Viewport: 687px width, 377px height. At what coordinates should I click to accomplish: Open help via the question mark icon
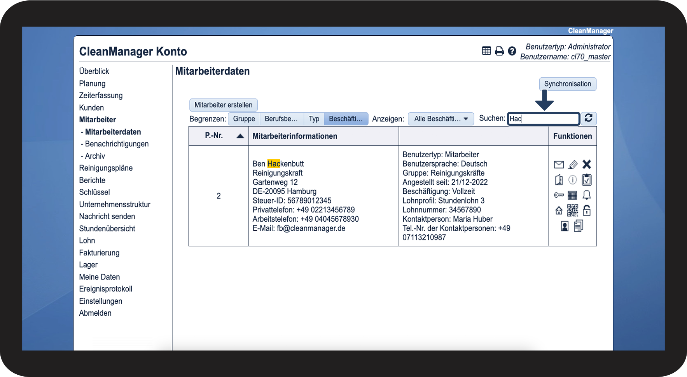click(512, 51)
